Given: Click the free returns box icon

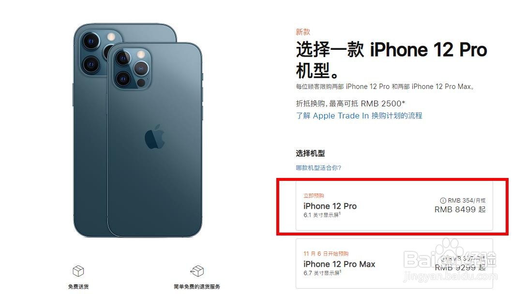Looking at the screenshot, I should [197, 271].
